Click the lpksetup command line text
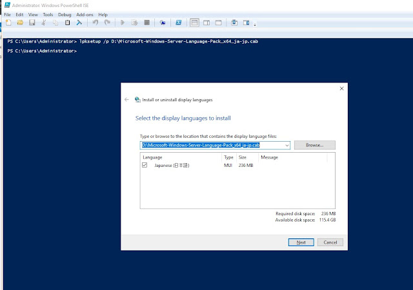This screenshot has width=413, height=290. click(x=168, y=41)
